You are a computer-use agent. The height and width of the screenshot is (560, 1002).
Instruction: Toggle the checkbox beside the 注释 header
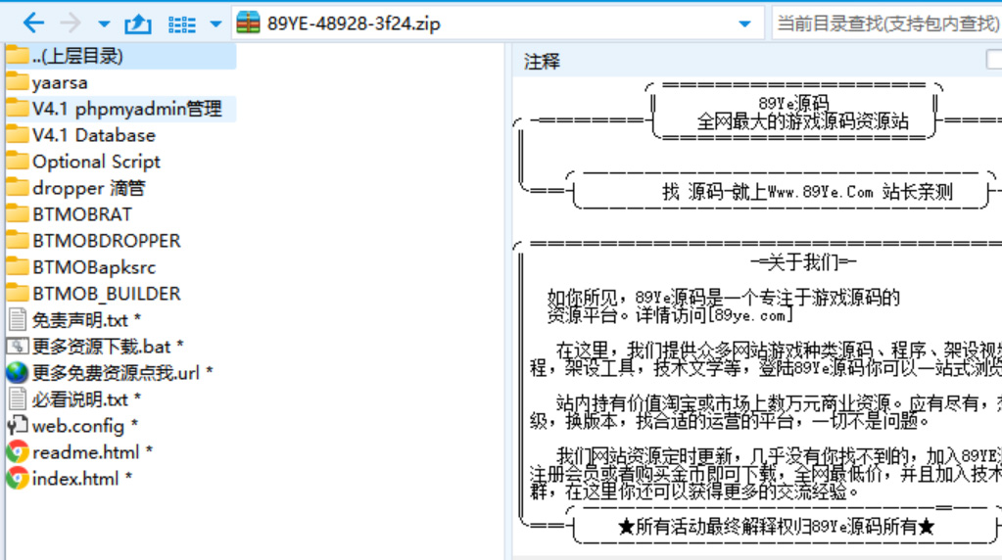click(x=993, y=61)
